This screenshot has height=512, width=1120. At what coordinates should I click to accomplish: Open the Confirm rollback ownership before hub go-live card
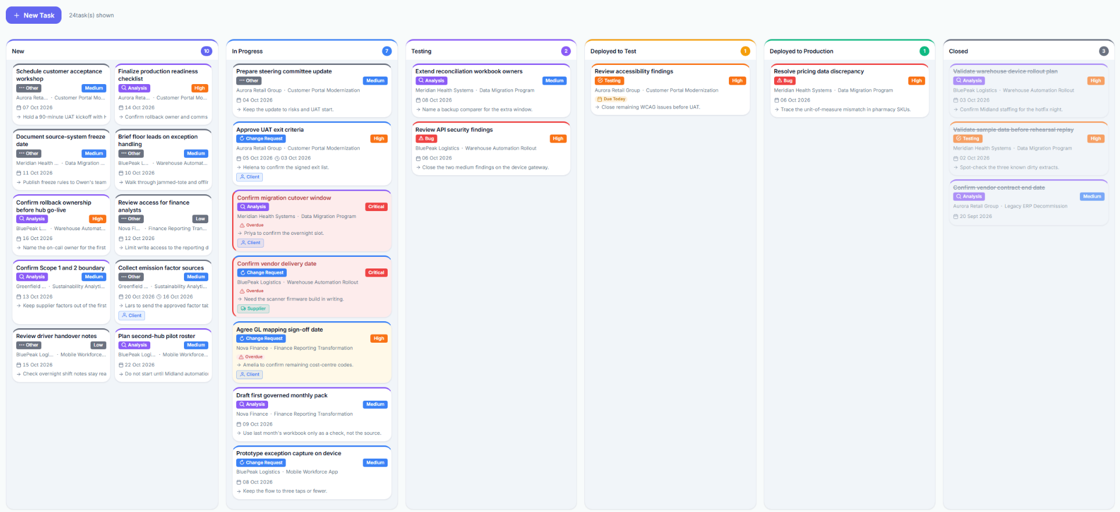pyautogui.click(x=61, y=225)
